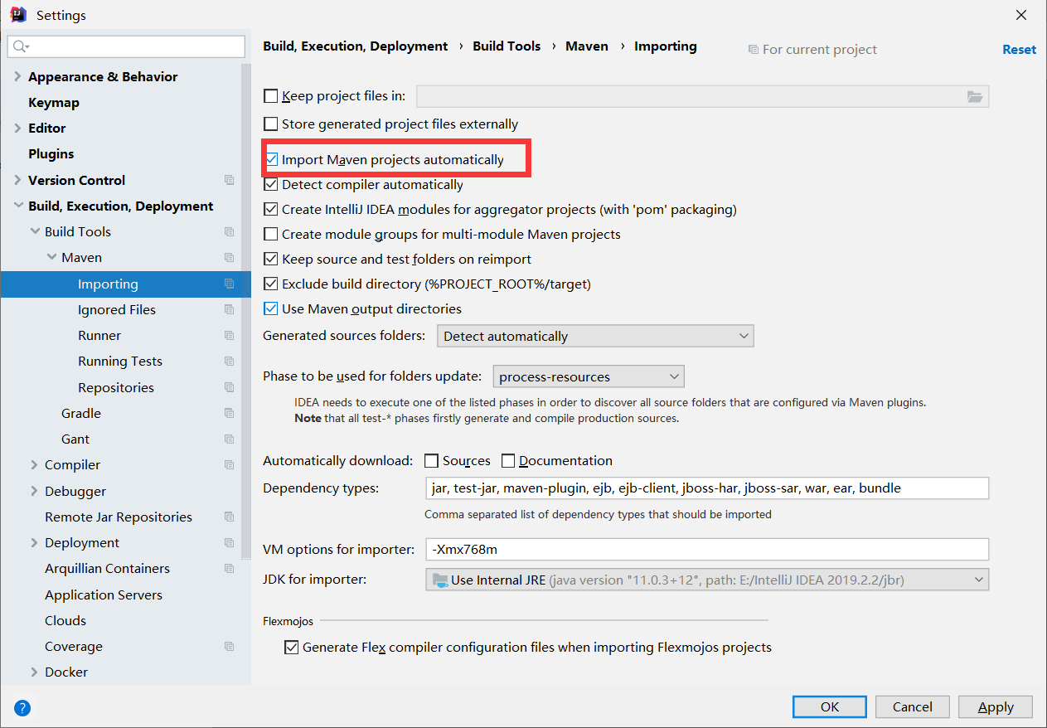Toggle Generate Flex compiler configuration files
The width and height of the screenshot is (1047, 728).
(291, 648)
